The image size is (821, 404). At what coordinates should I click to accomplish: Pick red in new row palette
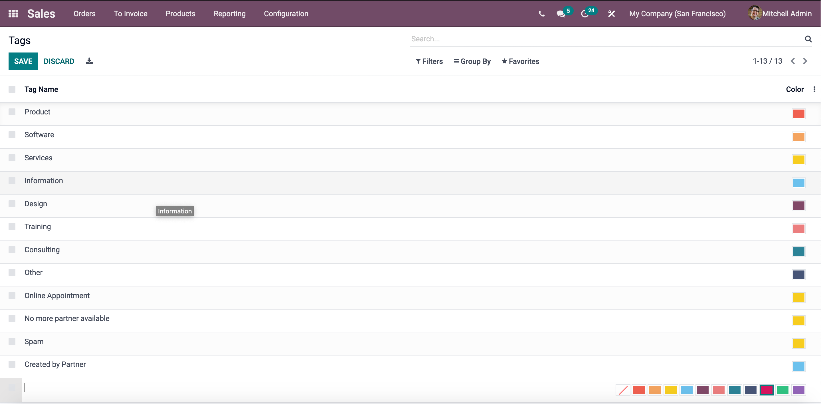(x=639, y=390)
